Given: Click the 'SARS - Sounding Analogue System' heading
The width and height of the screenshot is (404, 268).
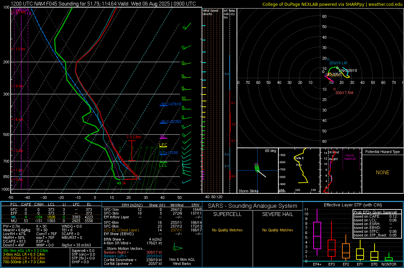Looking at the screenshot, I should click(253, 206).
